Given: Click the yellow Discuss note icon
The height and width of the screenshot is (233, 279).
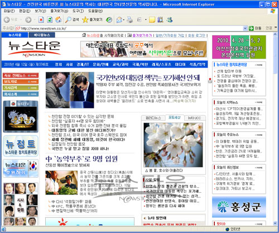Looking at the screenshot, I should click(x=152, y=20).
